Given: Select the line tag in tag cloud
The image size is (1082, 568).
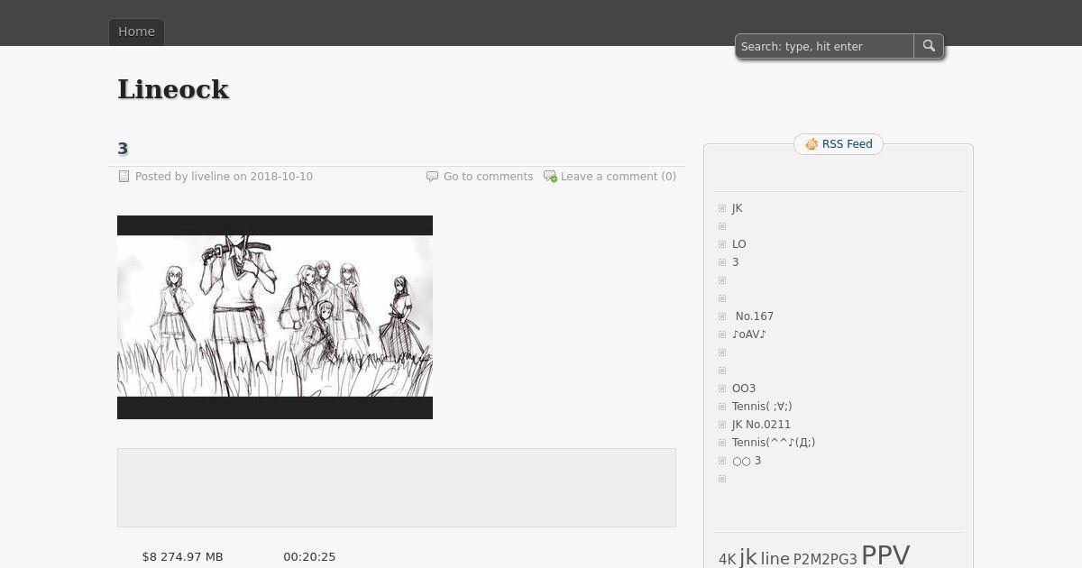Looking at the screenshot, I should pos(775,559).
